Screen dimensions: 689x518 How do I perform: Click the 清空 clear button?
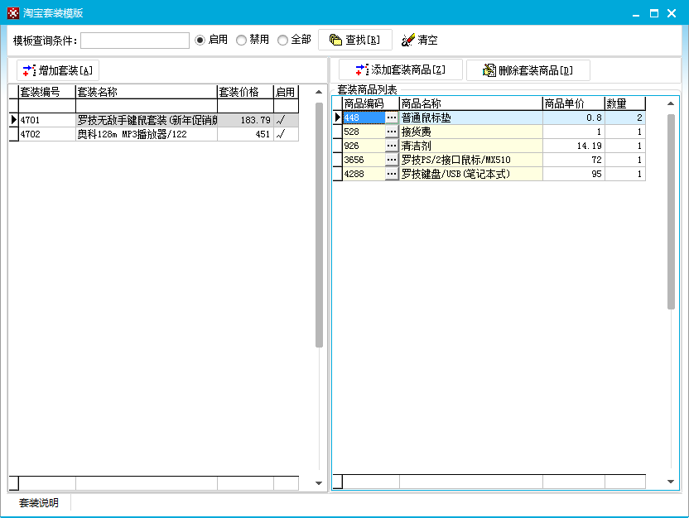coord(419,40)
